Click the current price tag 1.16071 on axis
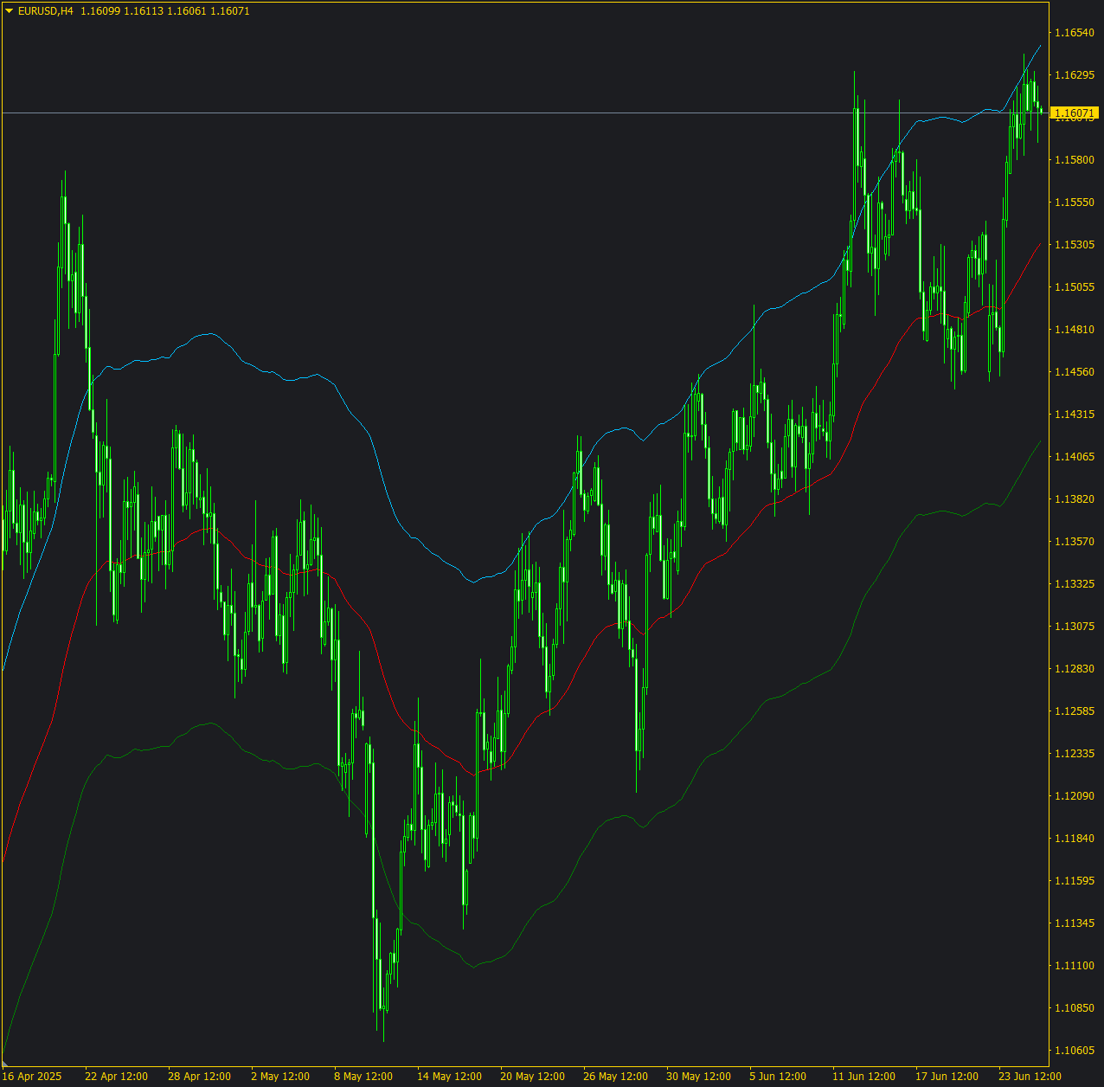Viewport: 1104px width, 1087px height. [1074, 113]
